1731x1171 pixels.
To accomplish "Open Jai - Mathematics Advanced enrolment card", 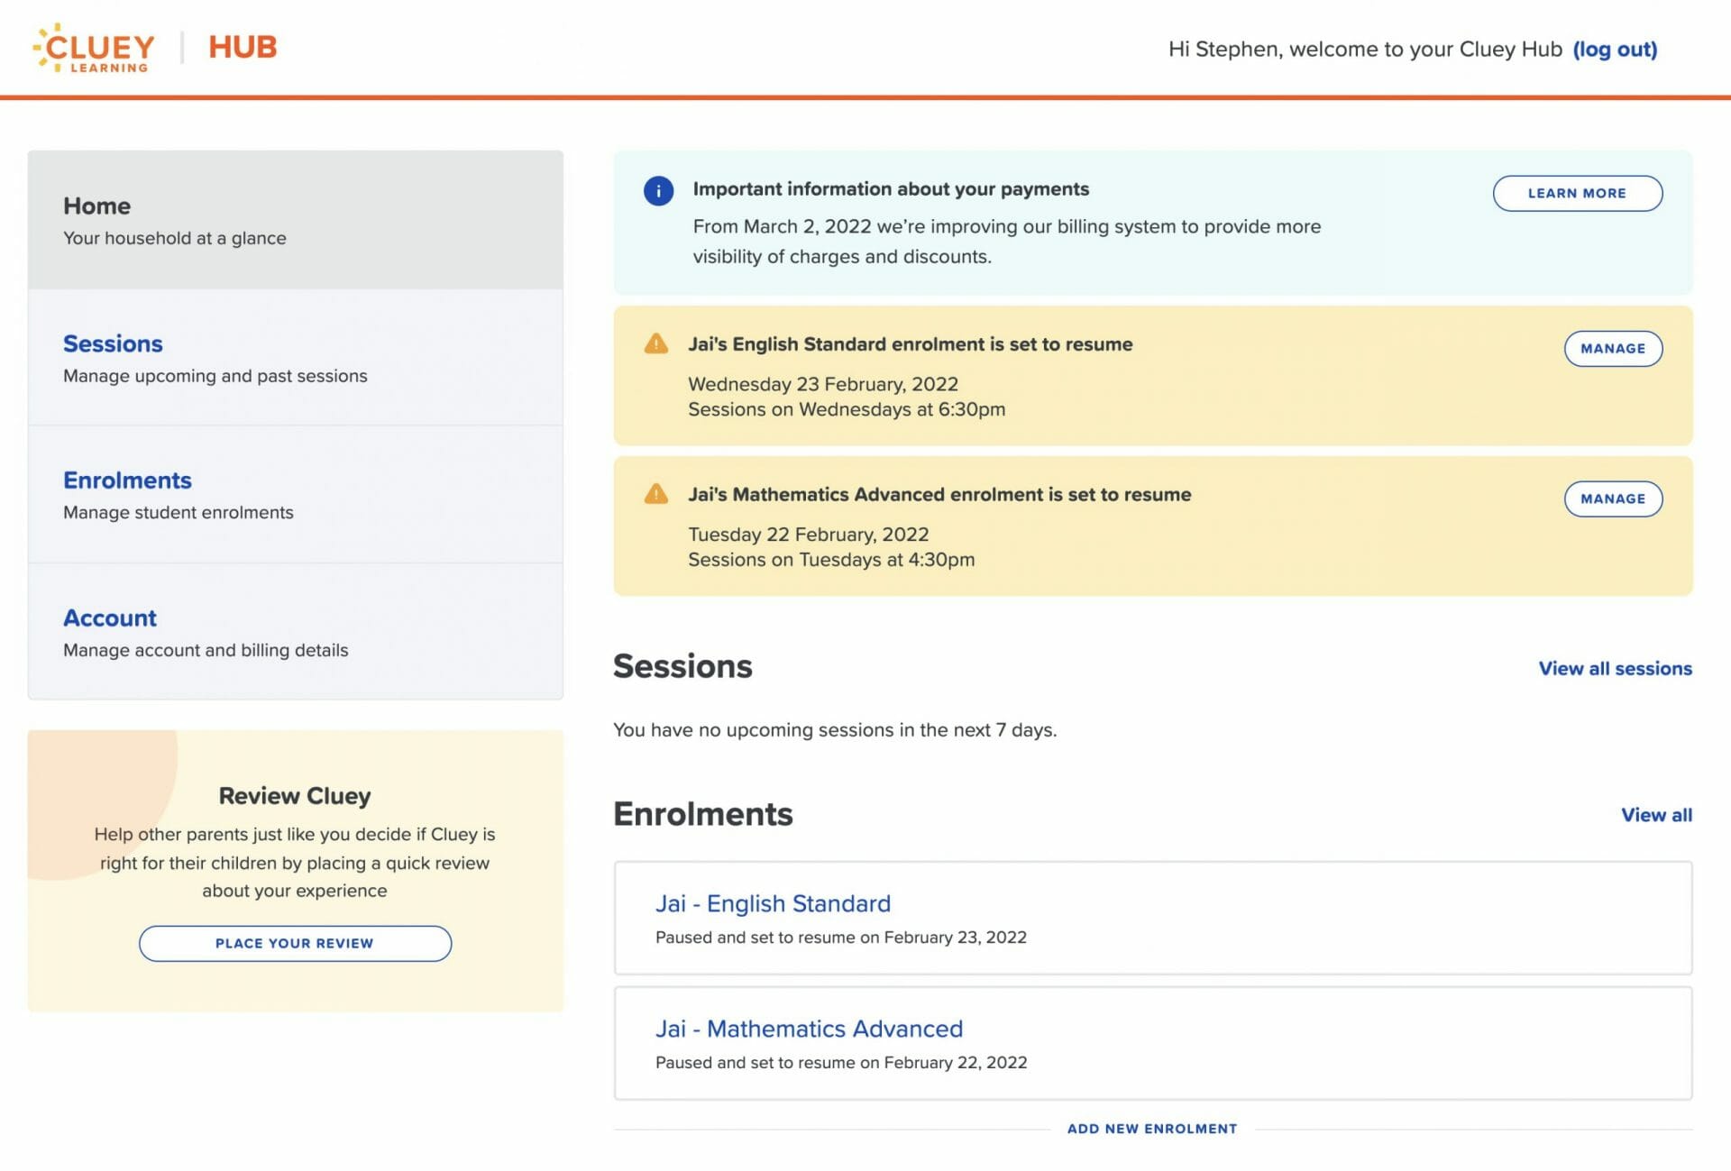I will click(x=809, y=1029).
